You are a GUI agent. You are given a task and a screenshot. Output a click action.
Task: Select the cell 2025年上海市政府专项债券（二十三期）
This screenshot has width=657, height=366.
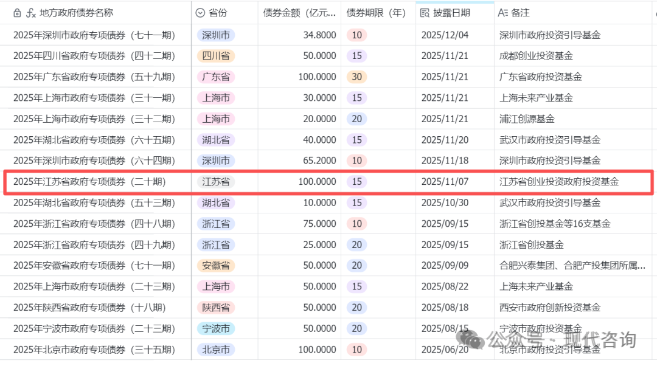[x=96, y=286]
